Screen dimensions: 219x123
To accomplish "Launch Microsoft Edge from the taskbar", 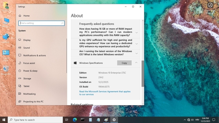I will [x=75, y=120].
